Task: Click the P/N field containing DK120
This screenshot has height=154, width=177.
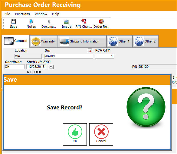Action: click(158, 67)
